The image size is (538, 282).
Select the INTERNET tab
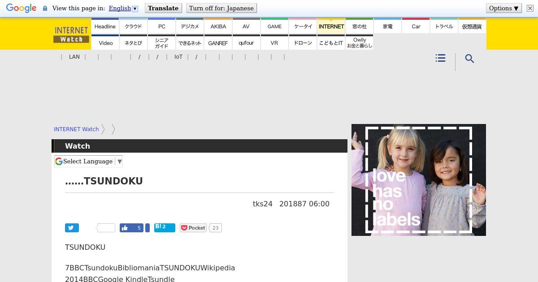(x=331, y=26)
